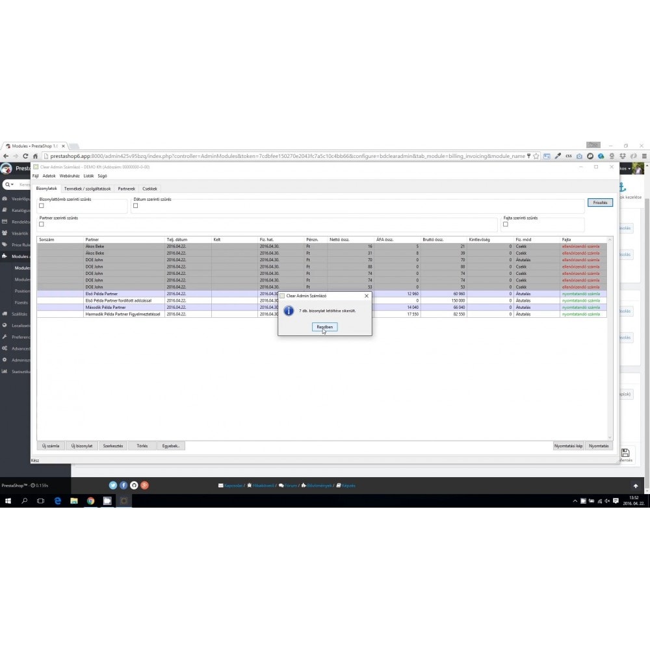
Task: Show hidden system tray icons
Action: click(575, 500)
